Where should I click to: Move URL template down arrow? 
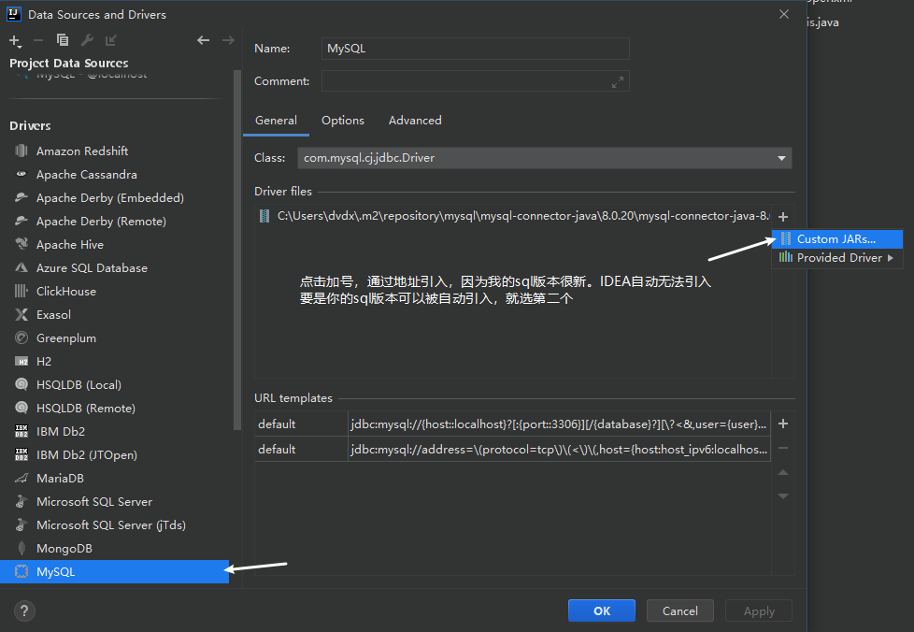(x=783, y=496)
